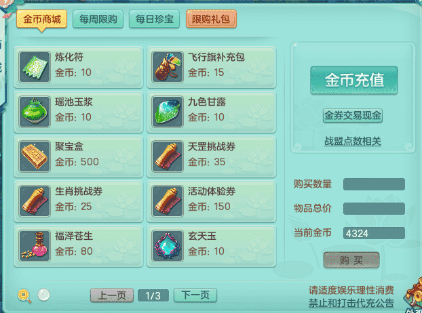This screenshot has height=313, width=422.
Task: Choose the 飞行旗补充包 pouch icon
Action: click(x=168, y=67)
